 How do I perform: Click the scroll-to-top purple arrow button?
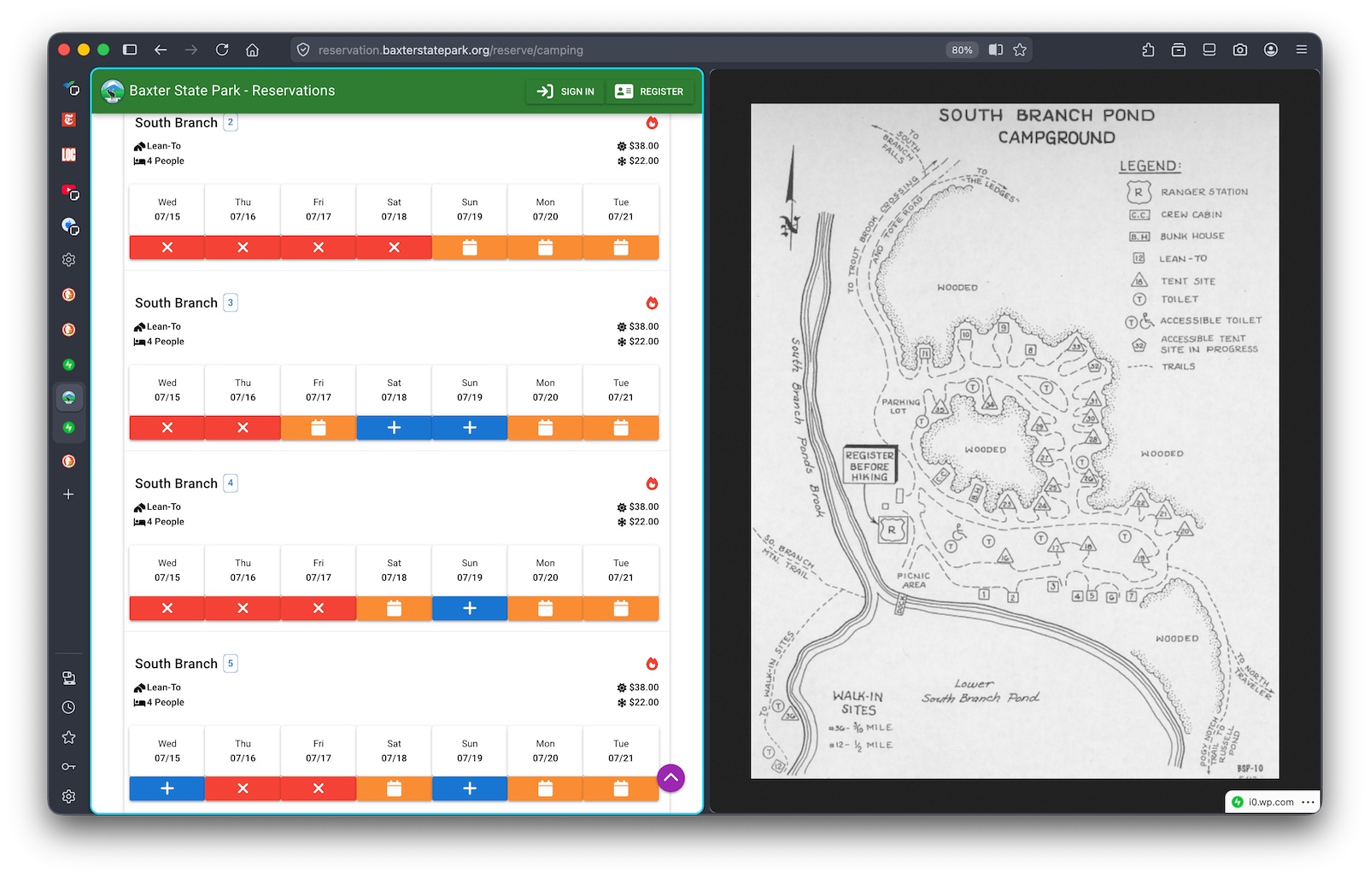pyautogui.click(x=670, y=778)
